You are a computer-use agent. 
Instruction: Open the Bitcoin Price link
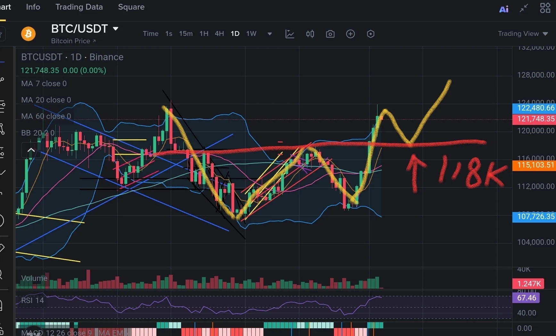(x=73, y=41)
